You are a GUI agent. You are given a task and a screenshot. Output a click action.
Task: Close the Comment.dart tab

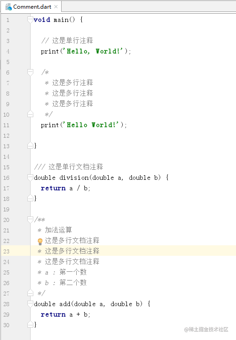pyautogui.click(x=56, y=7)
